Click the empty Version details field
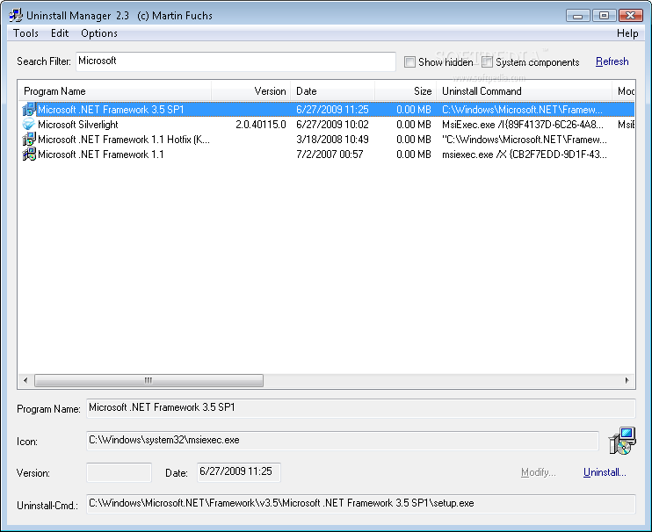 pos(119,472)
